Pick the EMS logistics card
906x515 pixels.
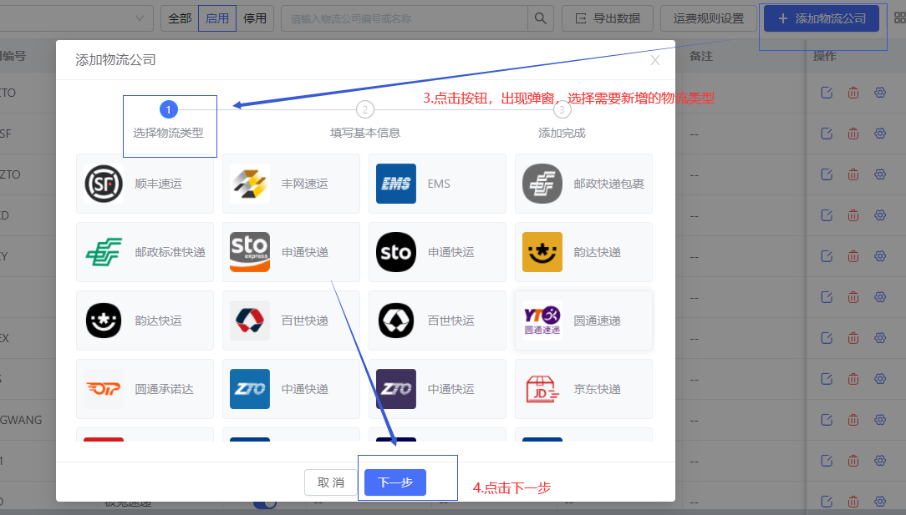point(437,184)
